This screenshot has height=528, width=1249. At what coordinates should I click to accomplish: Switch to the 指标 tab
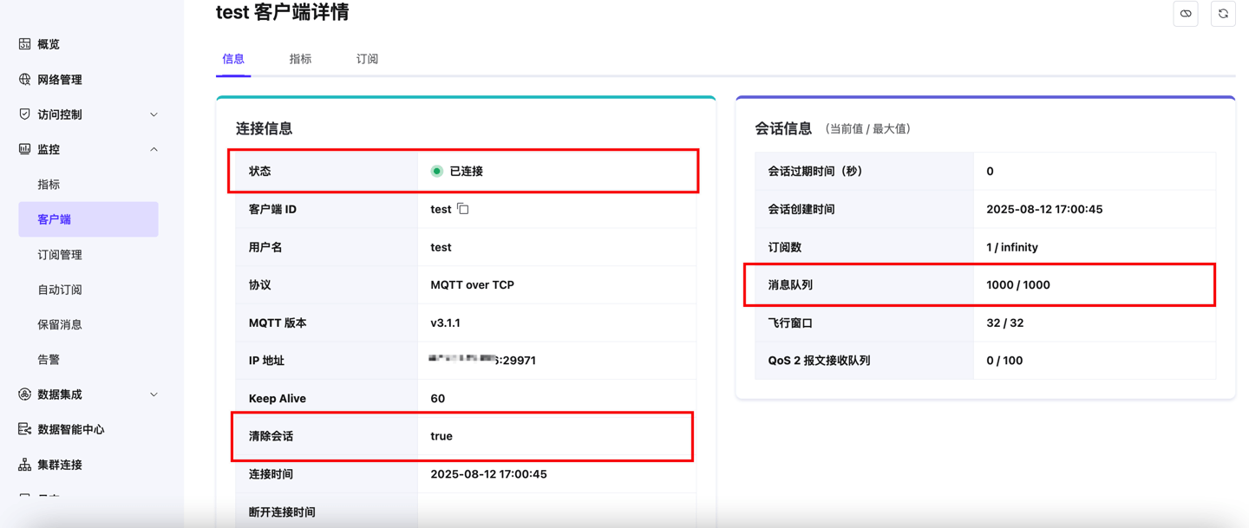[x=300, y=59]
